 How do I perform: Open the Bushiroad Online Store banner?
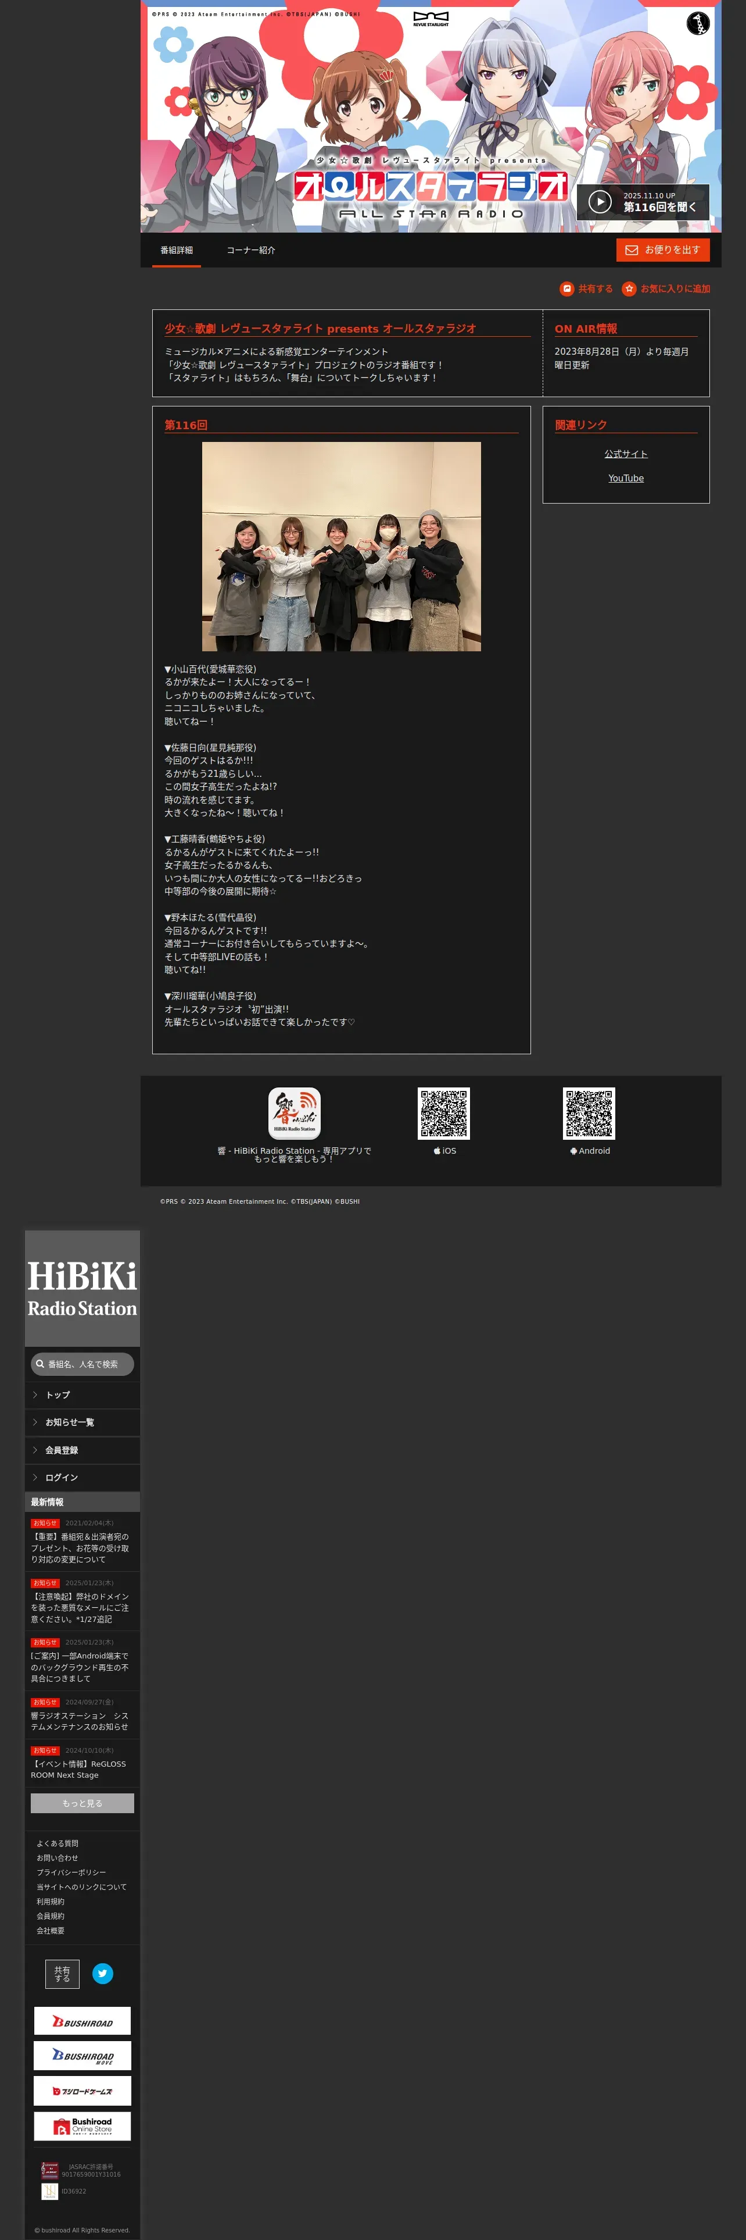83,2126
